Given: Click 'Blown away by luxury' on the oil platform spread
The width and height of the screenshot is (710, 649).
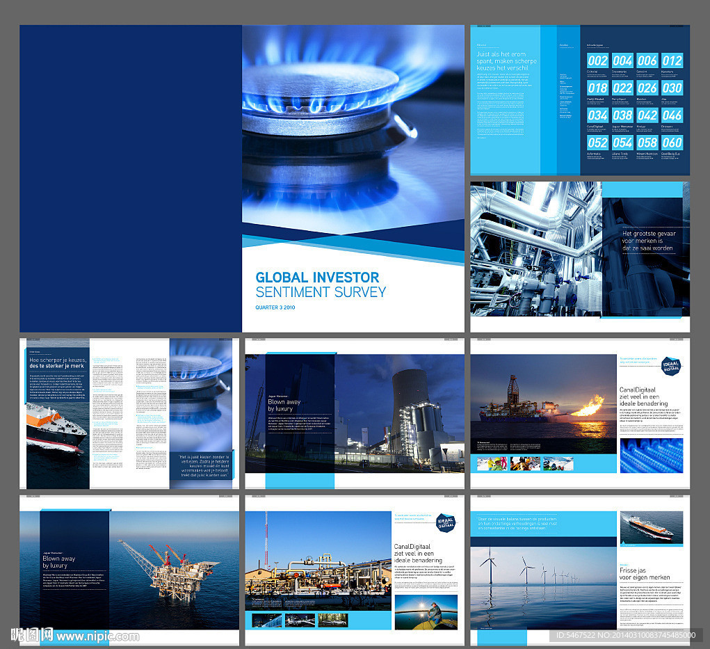Looking at the screenshot, I should point(59,561).
